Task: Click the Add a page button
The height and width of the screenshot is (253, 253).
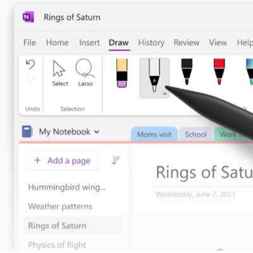Action: tap(62, 161)
